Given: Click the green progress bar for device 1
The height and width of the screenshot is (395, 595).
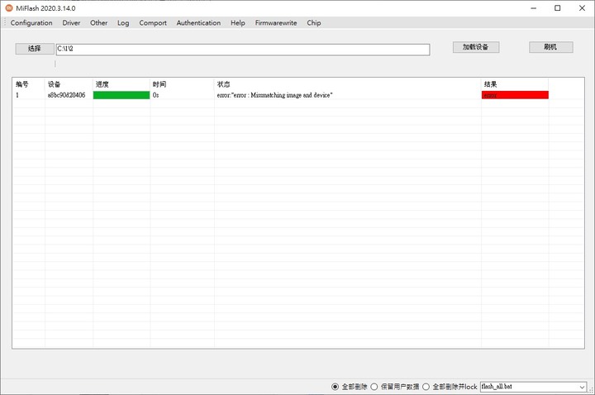Looking at the screenshot, I should click(121, 95).
